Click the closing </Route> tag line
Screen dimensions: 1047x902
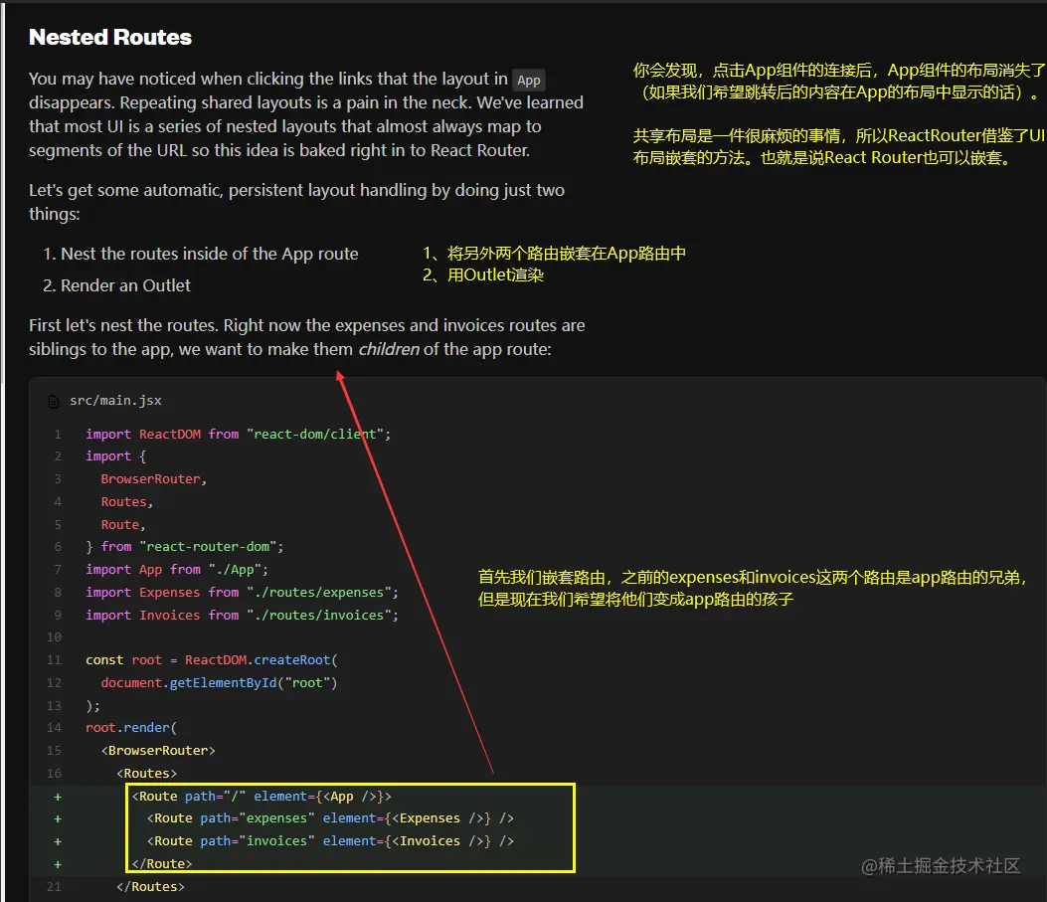(x=162, y=864)
